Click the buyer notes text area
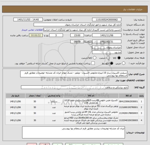 coord(73,132)
